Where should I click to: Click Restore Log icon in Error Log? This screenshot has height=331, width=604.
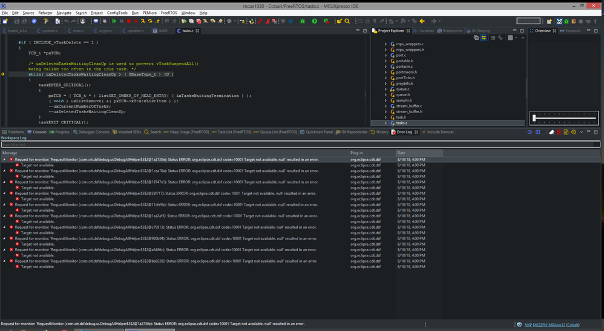tap(574, 132)
